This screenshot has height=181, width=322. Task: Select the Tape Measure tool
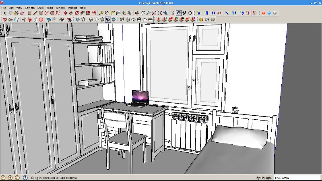[x=101, y=13]
